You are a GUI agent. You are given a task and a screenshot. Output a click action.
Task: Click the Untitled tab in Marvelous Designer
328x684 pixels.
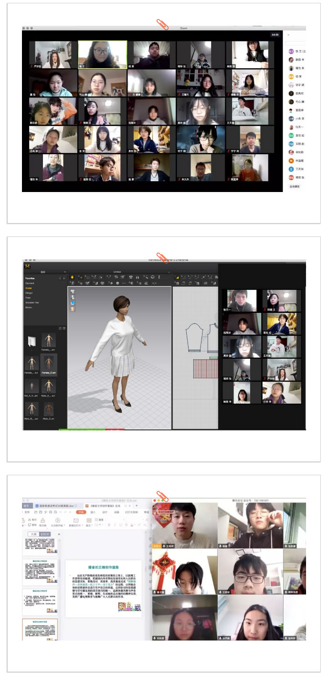coord(117,272)
